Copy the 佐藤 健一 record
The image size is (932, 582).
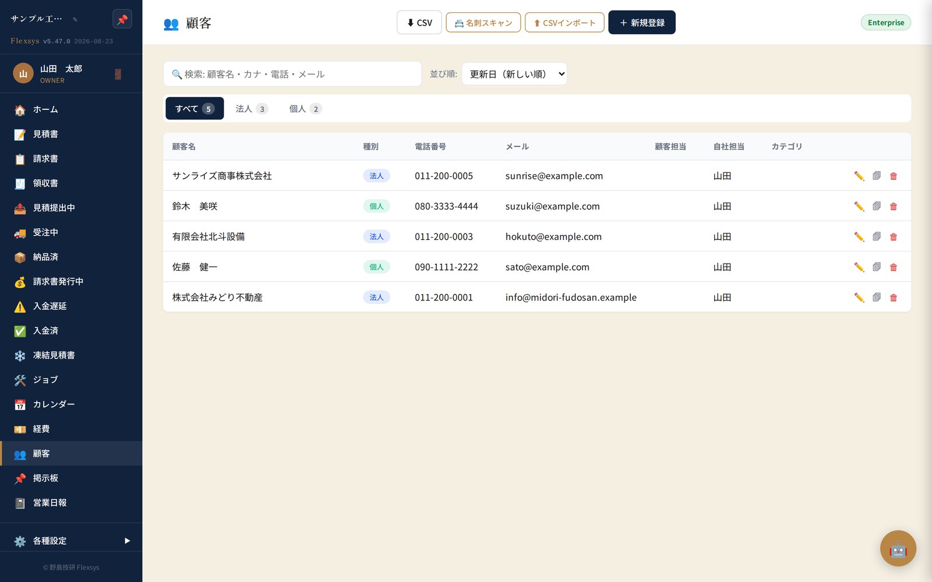pyautogui.click(x=877, y=267)
